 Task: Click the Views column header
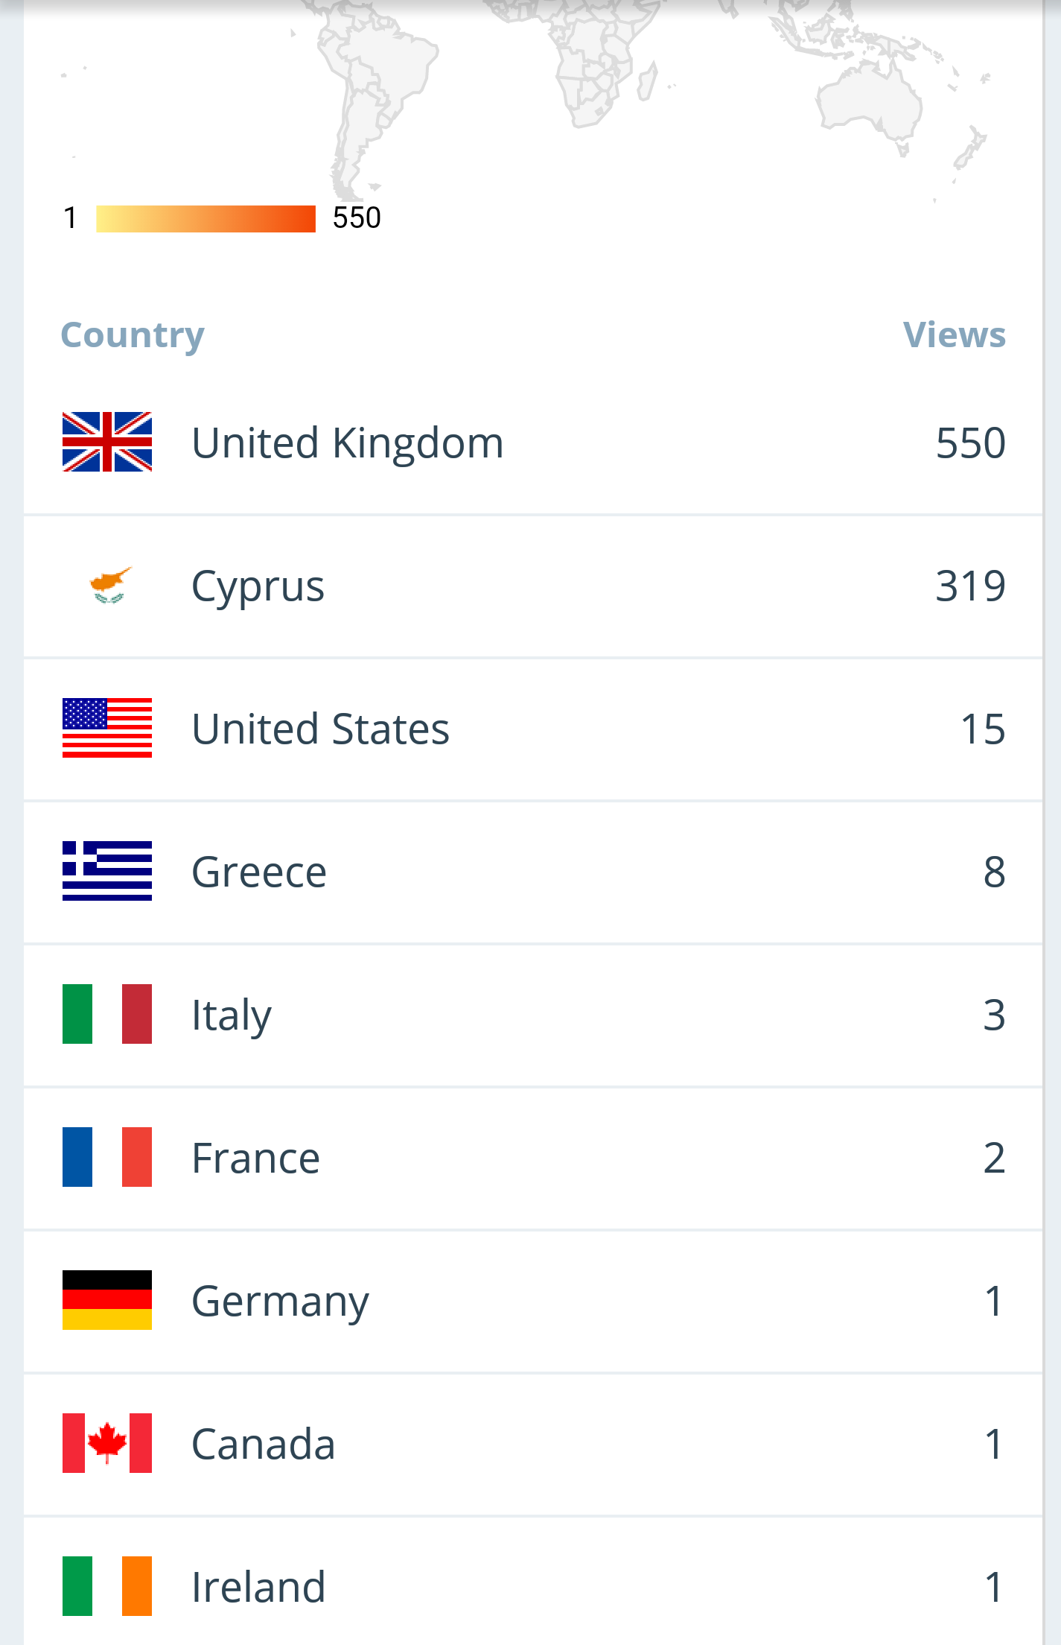coord(954,335)
